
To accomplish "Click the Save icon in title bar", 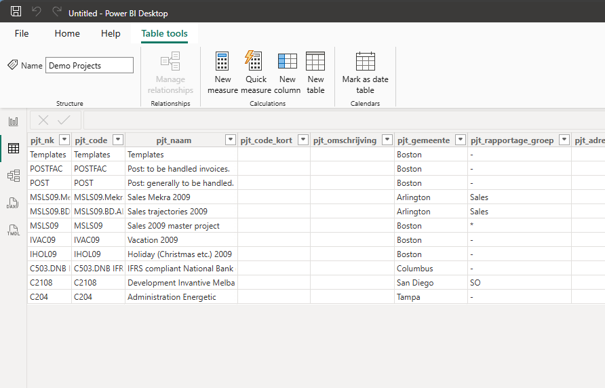I will coord(16,12).
